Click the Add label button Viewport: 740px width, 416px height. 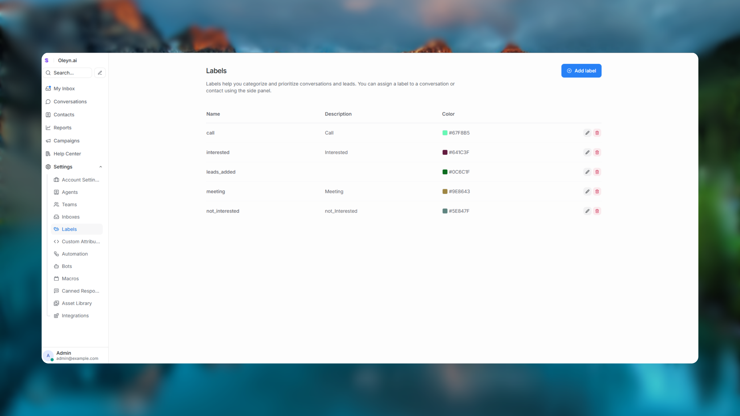[581, 71]
